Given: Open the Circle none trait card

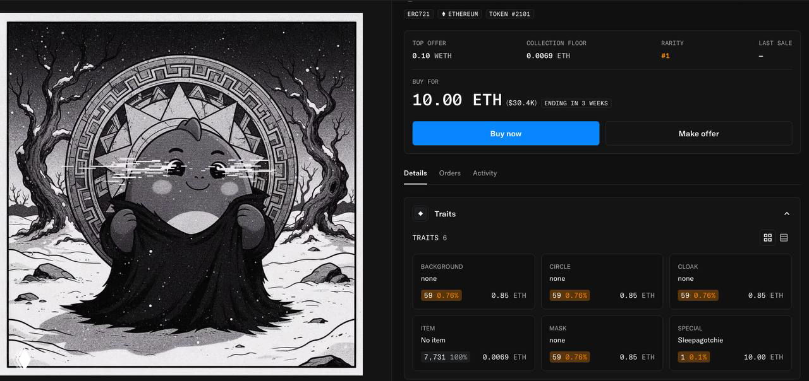Looking at the screenshot, I should [602, 281].
